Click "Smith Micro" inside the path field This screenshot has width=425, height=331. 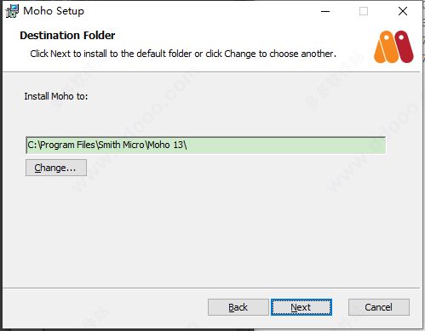(x=121, y=145)
